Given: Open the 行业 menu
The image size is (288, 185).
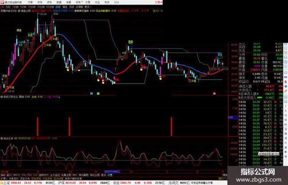Looking at the screenshot, I should point(97,2).
